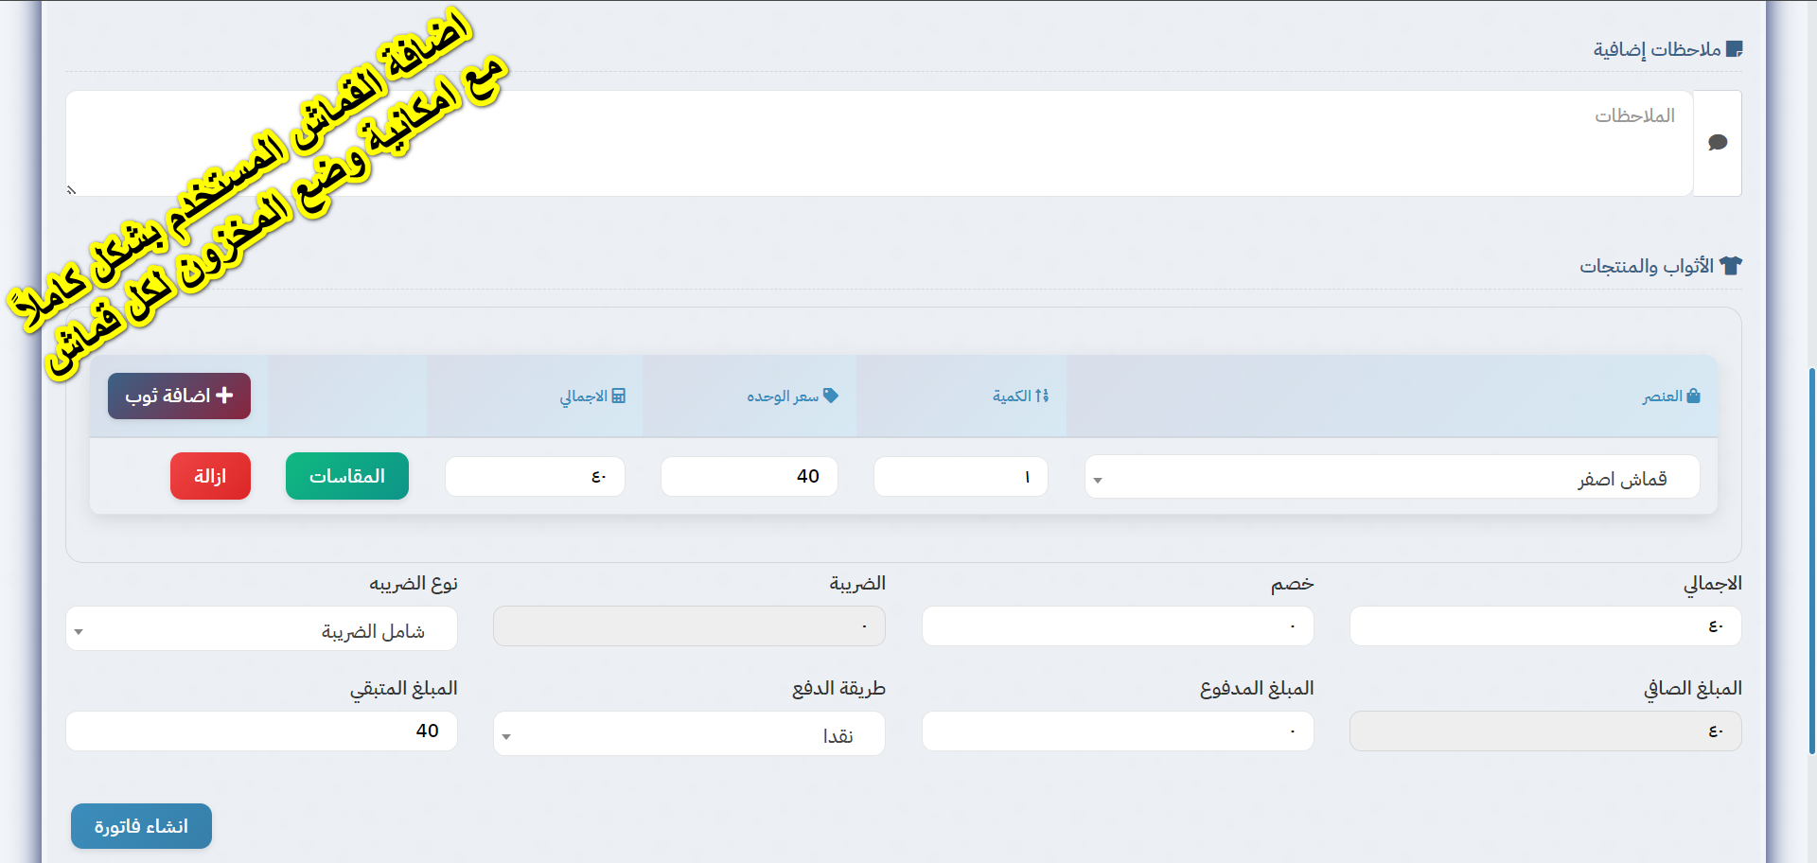Image resolution: width=1817 pixels, height=863 pixels.
Task: Click the ملاحظات إضافية section title
Action: (1657, 49)
